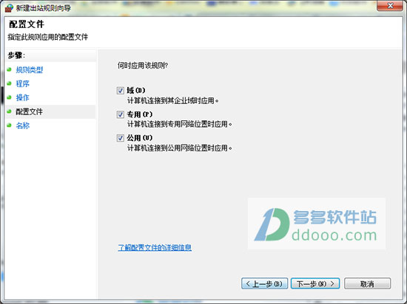The width and height of the screenshot is (407, 304).
Task: Click the ddooo.com watermark logo
Action: point(317,224)
